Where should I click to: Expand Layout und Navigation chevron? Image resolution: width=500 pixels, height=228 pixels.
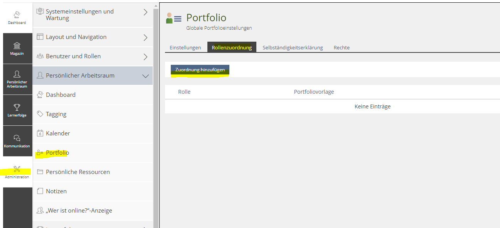click(145, 37)
